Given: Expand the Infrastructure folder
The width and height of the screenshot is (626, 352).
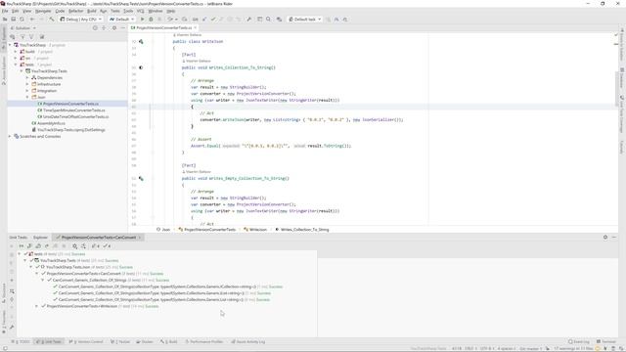Looking at the screenshot, I should tap(27, 84).
